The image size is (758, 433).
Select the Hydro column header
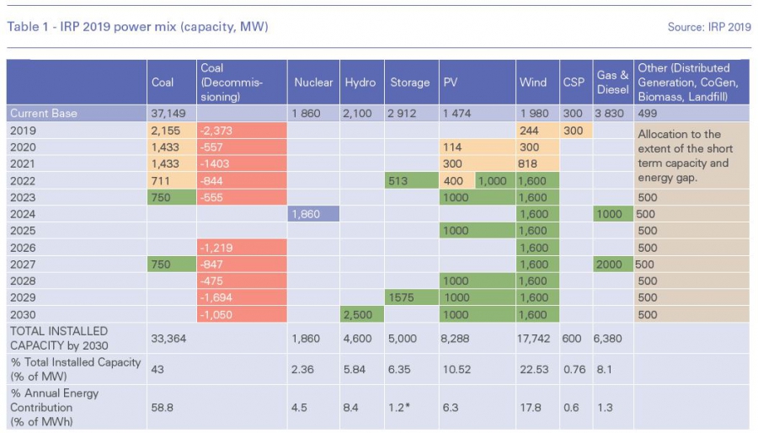pyautogui.click(x=360, y=83)
